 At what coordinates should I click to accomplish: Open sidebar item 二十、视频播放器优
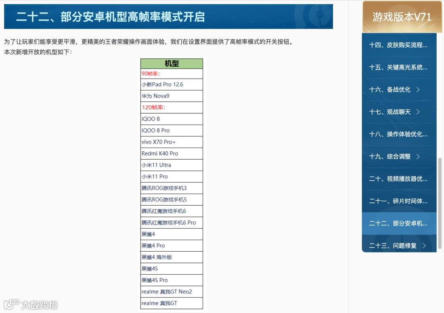tap(399, 179)
